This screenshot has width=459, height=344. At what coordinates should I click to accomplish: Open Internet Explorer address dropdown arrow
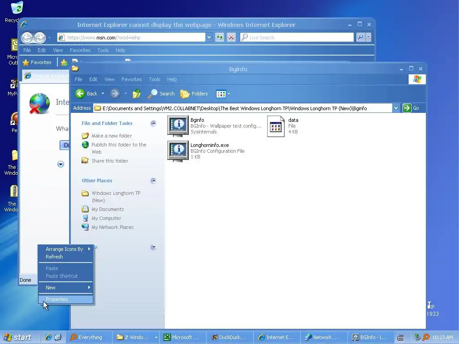209,38
